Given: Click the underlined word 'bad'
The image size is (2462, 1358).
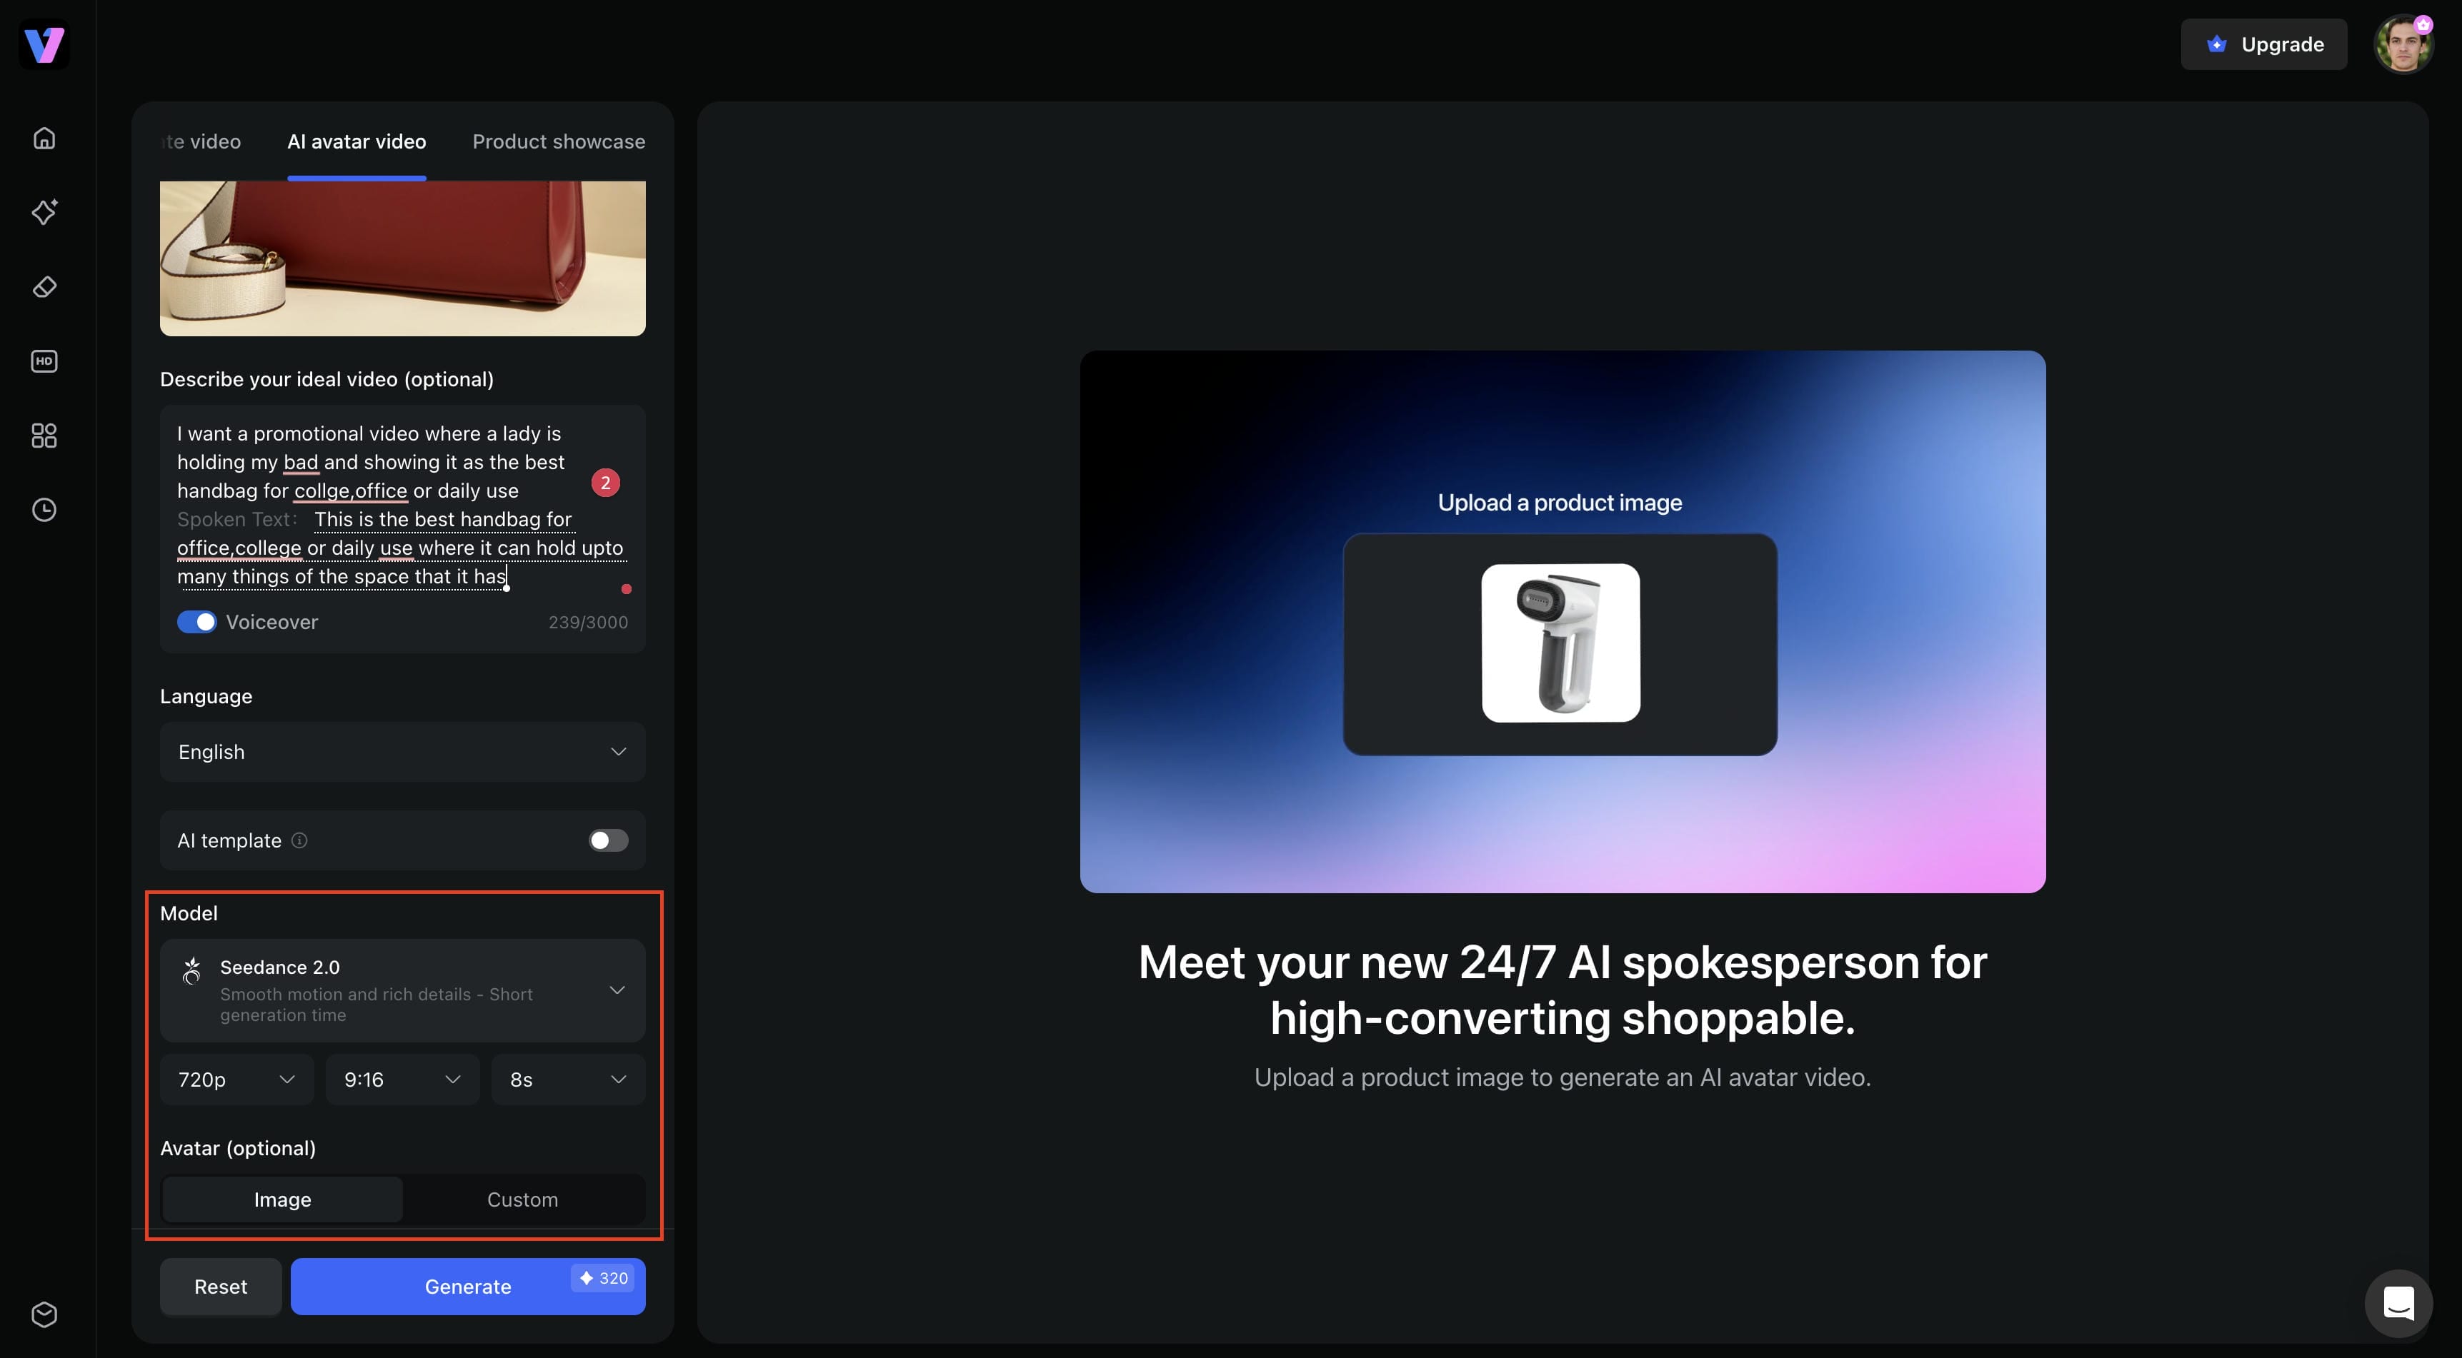Looking at the screenshot, I should click(301, 462).
